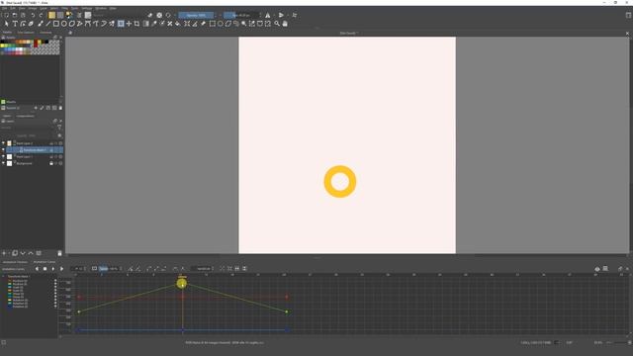Collapse the Transform Mask channel tree
This screenshot has width=633, height=356.
click(x=4, y=277)
